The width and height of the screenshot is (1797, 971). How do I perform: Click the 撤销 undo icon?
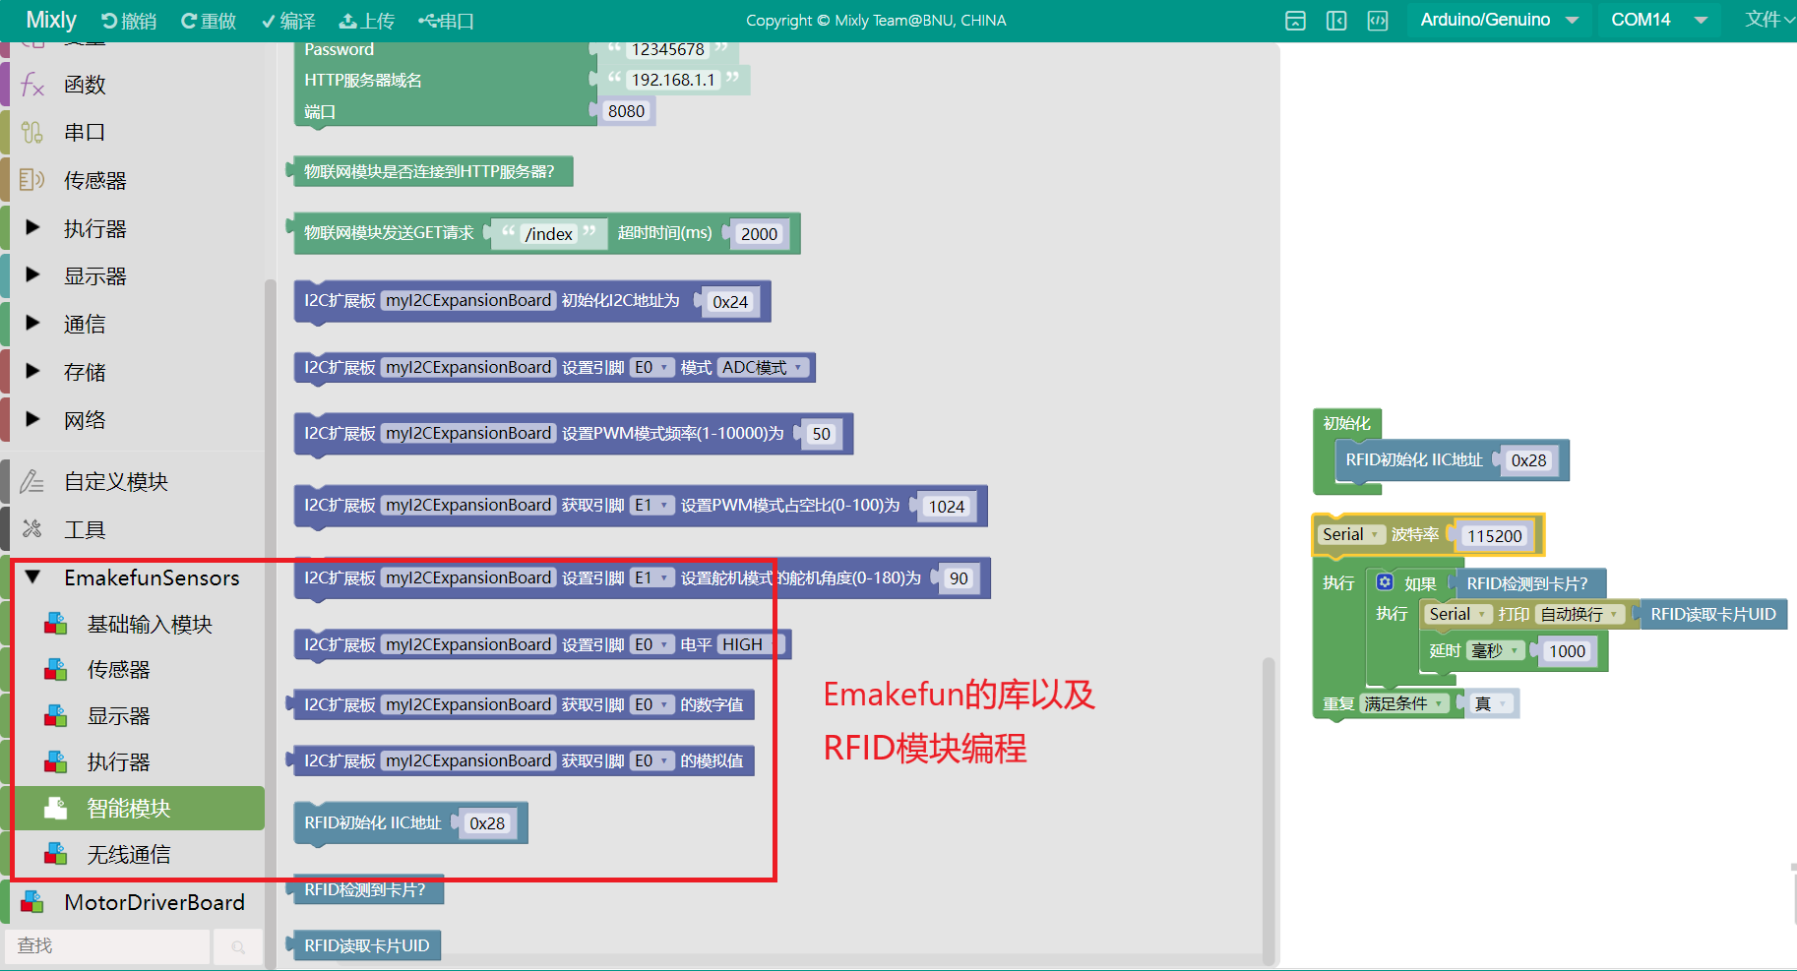click(109, 21)
